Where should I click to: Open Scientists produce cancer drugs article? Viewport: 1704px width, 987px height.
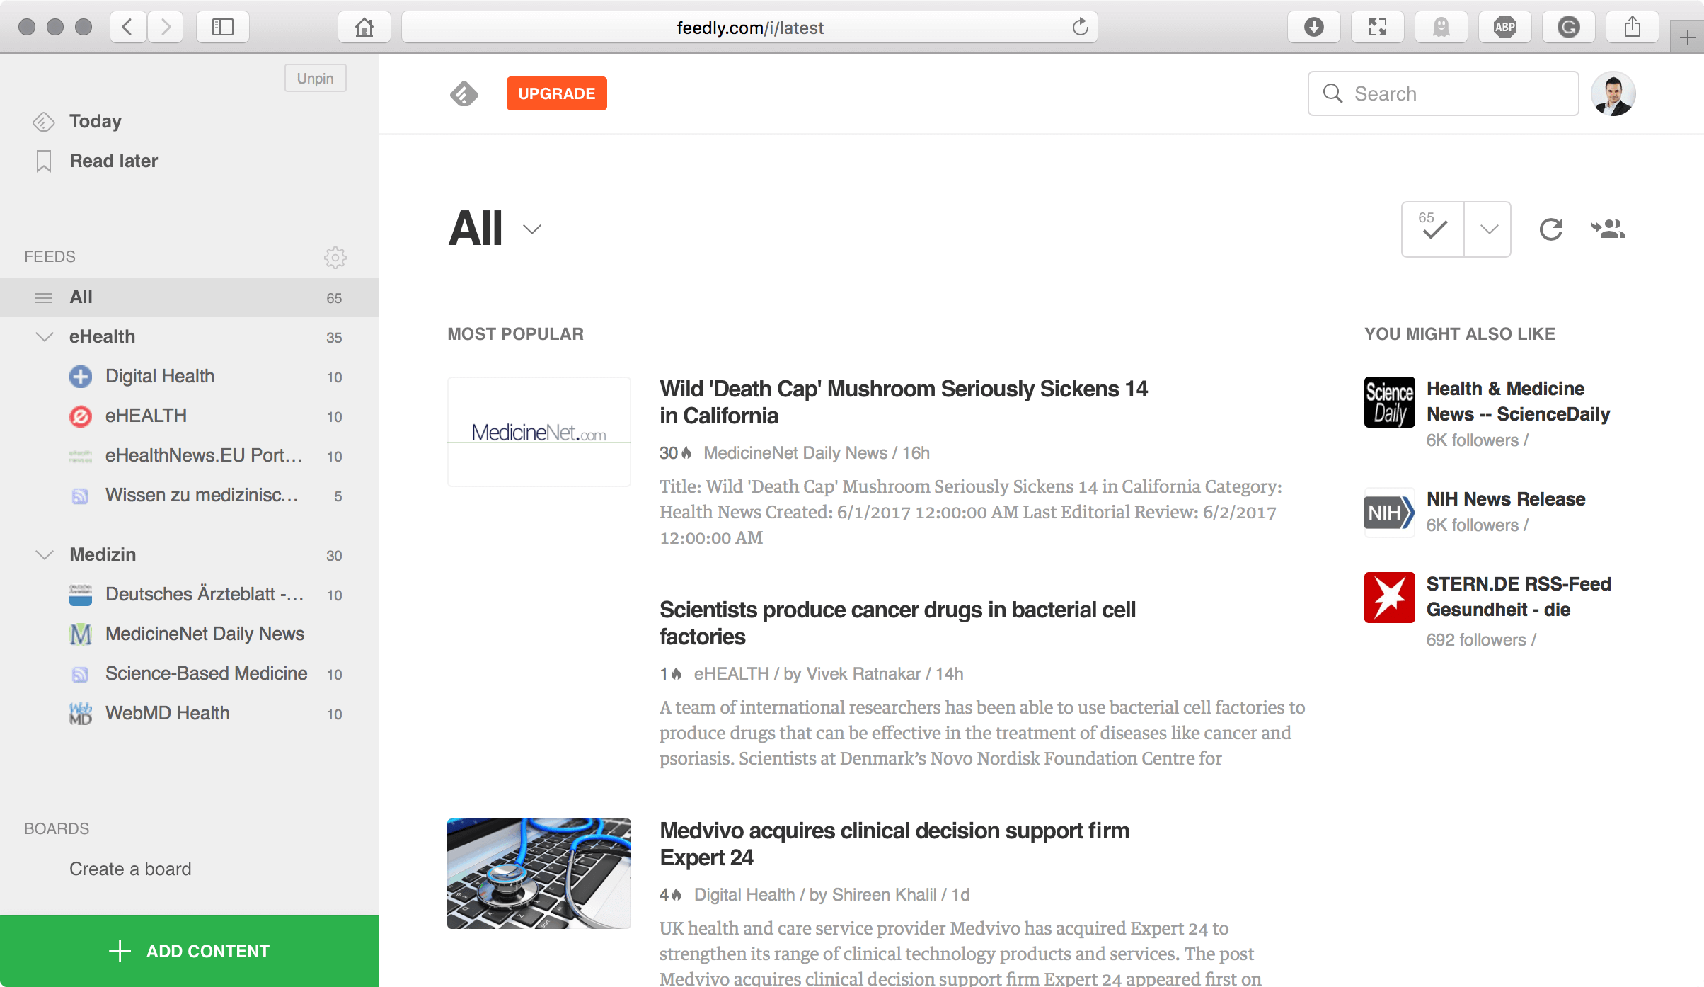click(897, 622)
